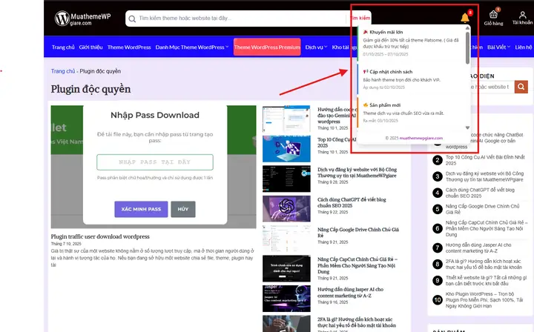The image size is (534, 332).
Task: Open Nâng Cấp CapCut middle post title
Action: click(357, 265)
